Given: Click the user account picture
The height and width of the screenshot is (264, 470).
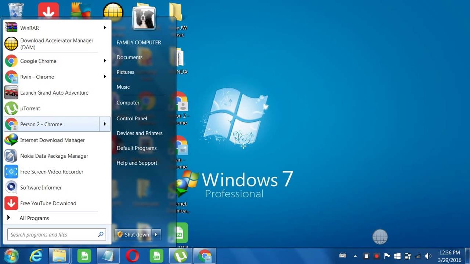Looking at the screenshot, I should coord(144,19).
